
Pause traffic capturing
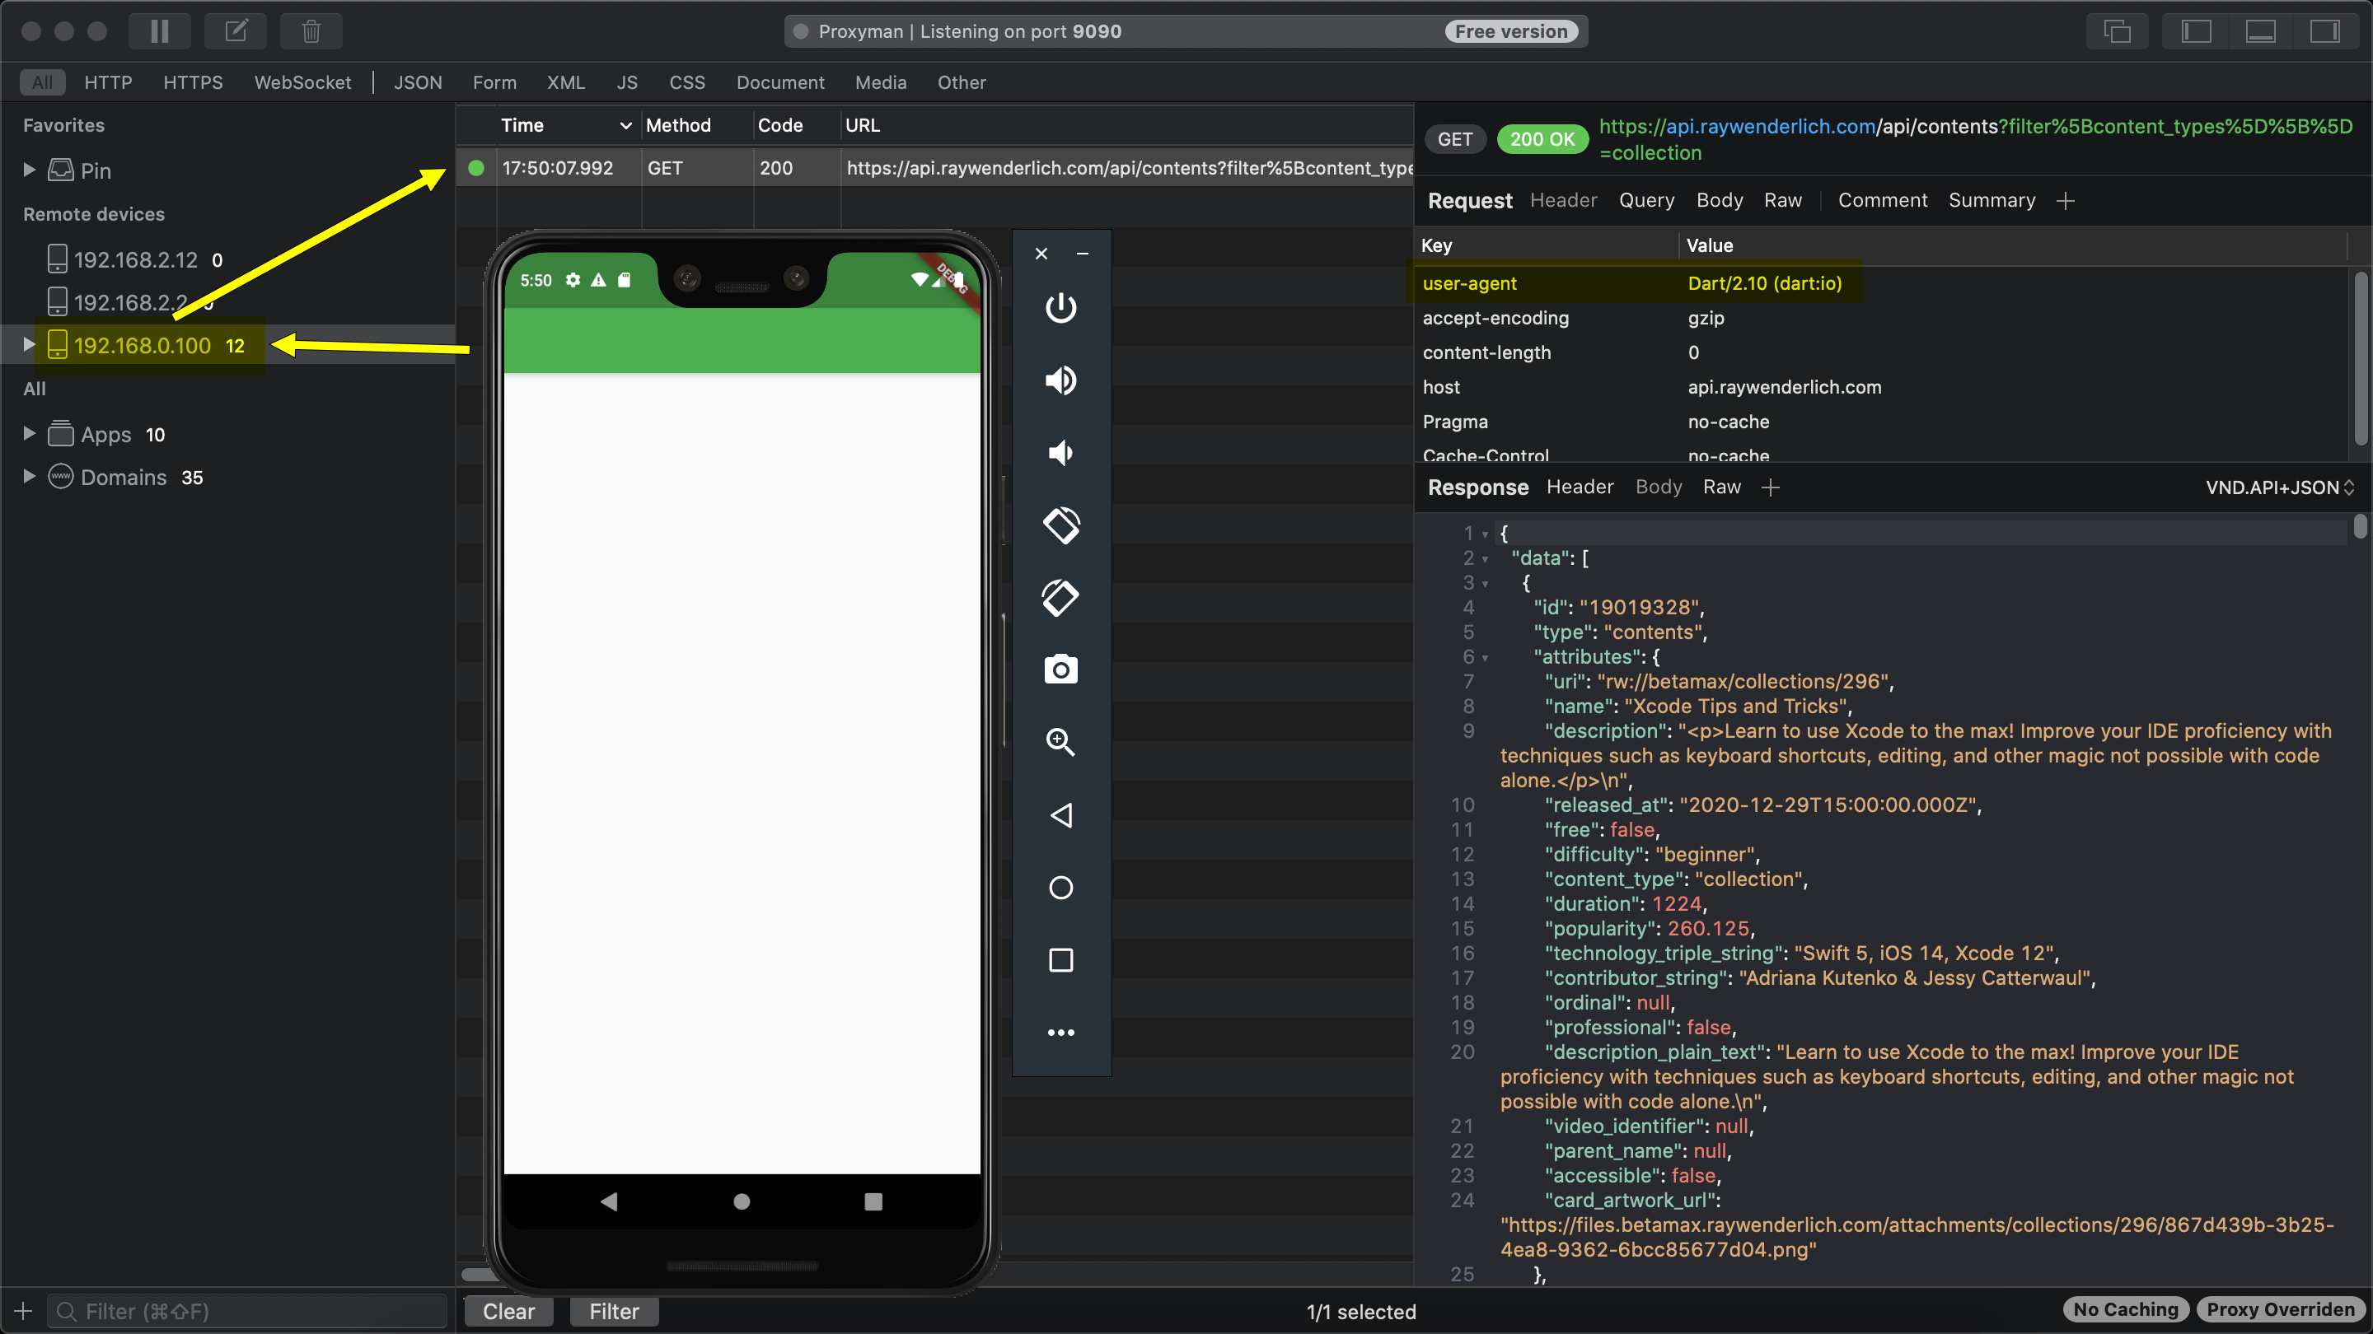[158, 30]
